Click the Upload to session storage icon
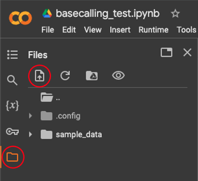This screenshot has height=181, width=198. tap(40, 76)
